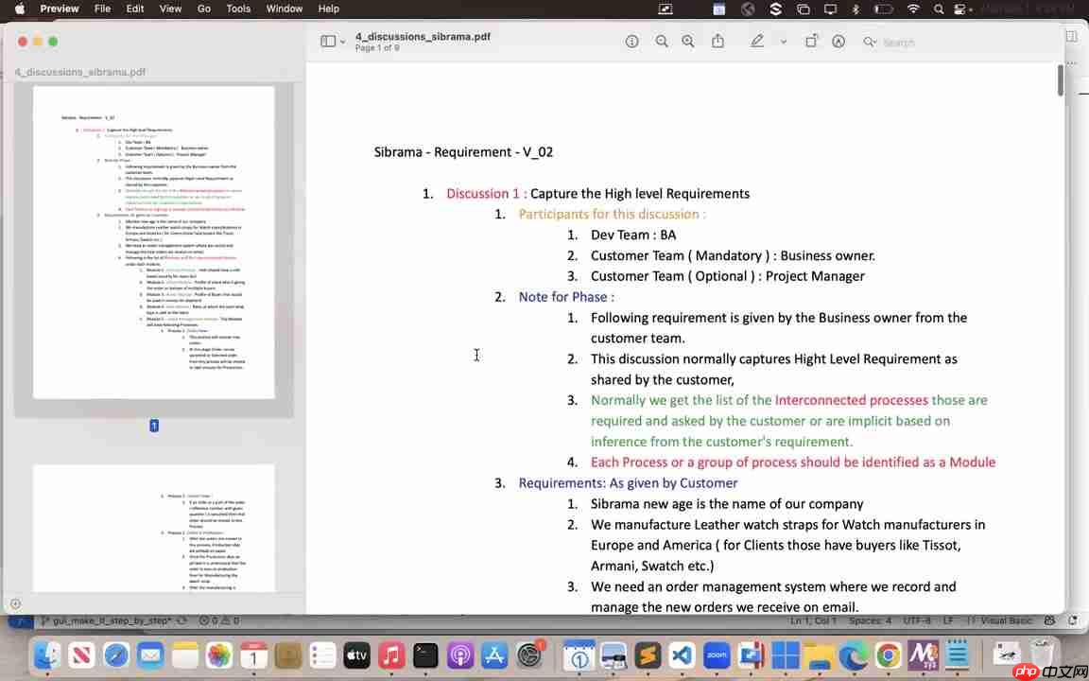
Task: Open the Inspector info icon
Action: pyautogui.click(x=631, y=42)
